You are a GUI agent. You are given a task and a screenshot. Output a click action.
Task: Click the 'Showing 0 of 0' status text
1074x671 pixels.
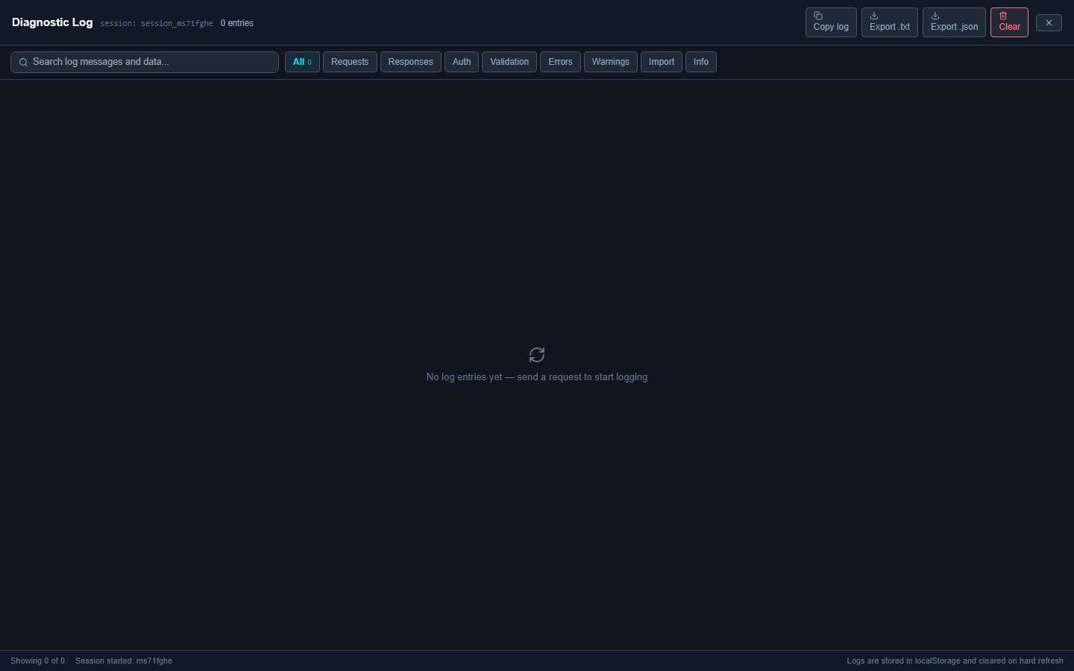37,661
